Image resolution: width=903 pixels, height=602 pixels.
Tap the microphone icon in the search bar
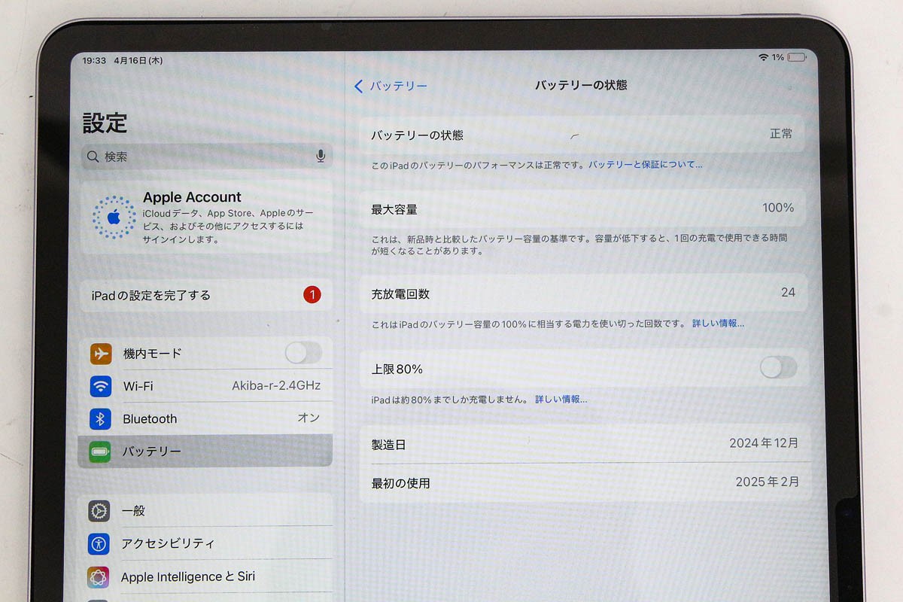coord(321,156)
